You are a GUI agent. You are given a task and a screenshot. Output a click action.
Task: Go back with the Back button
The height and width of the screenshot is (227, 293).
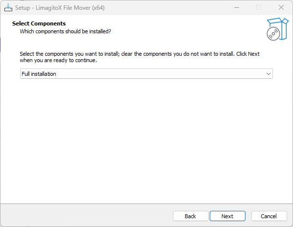pos(191,216)
